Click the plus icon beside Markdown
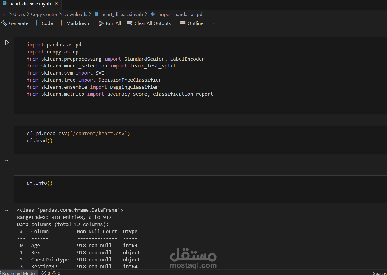Screen dimensions: 387x275 coord(61,23)
